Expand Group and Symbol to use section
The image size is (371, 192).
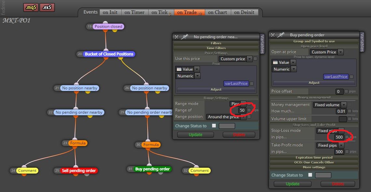pos(314,41)
